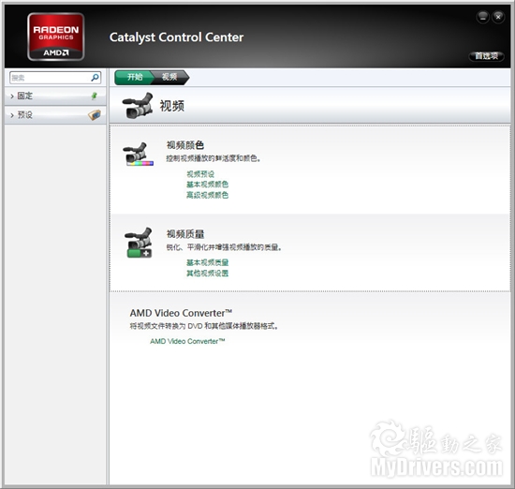The height and width of the screenshot is (489, 515).
Task: Click the 视频颜色 section heading
Action: [185, 145]
